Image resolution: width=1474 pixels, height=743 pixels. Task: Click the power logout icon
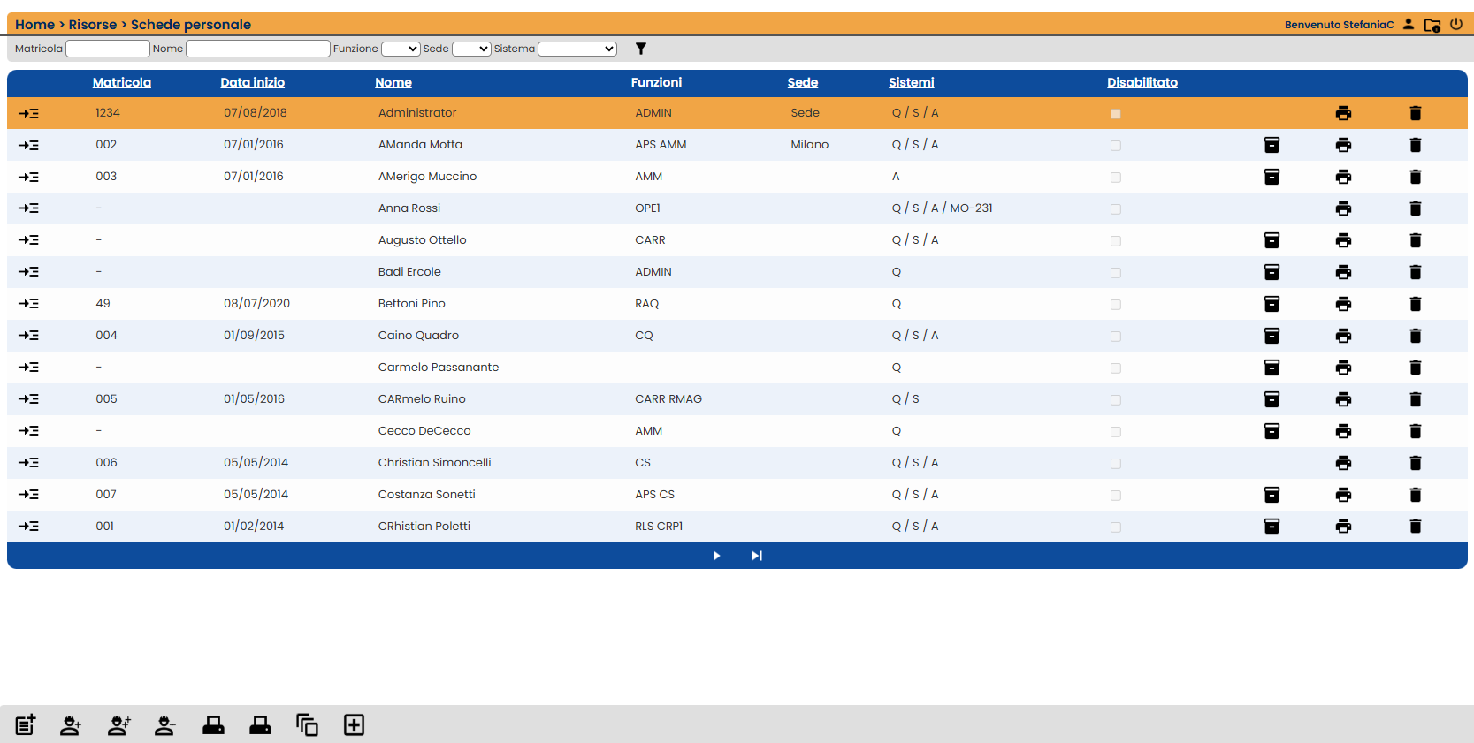pos(1456,24)
